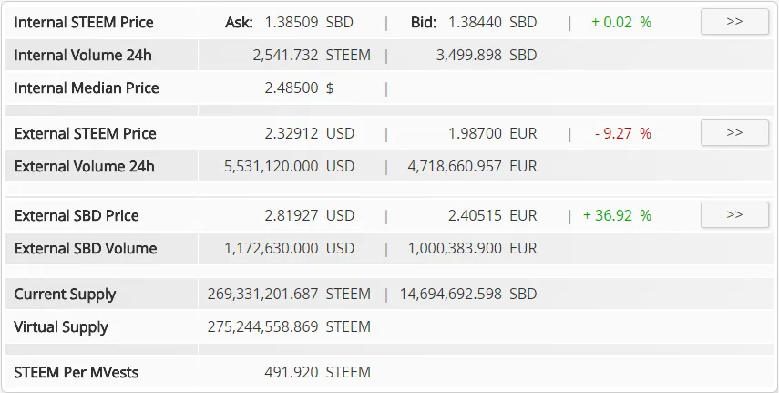Open the Internal STEEM Price details button
Viewport: 779px width, 393px height.
point(734,22)
